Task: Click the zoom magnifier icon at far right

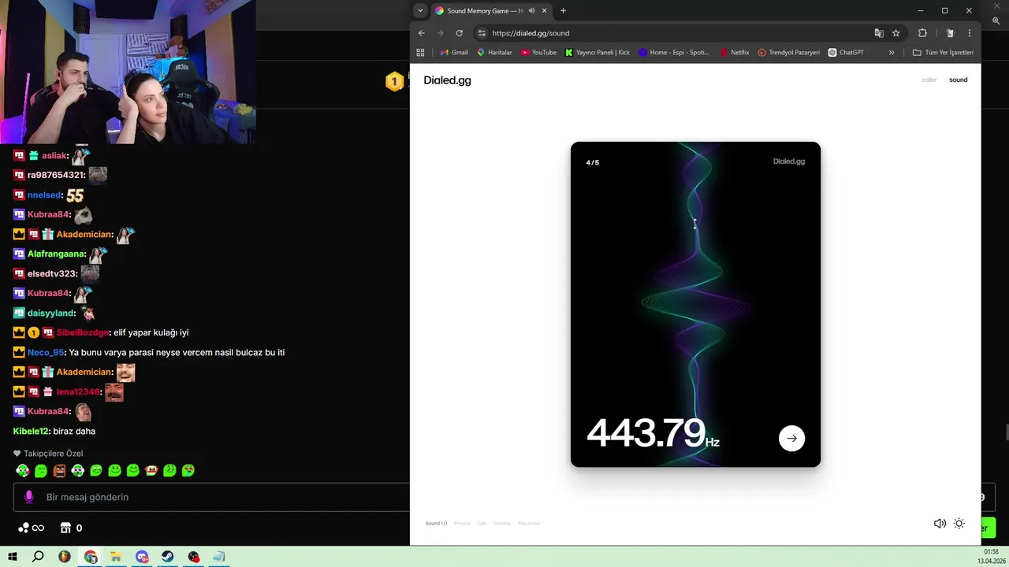Action: [x=996, y=21]
